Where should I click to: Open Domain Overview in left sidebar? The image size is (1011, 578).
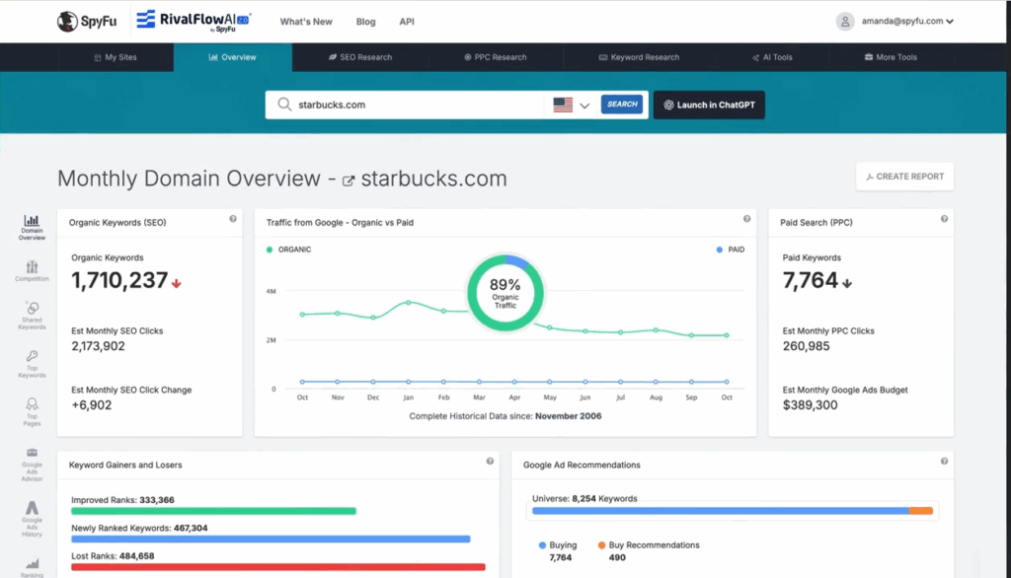click(x=32, y=227)
